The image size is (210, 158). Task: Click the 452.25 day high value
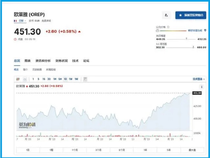[202, 39]
